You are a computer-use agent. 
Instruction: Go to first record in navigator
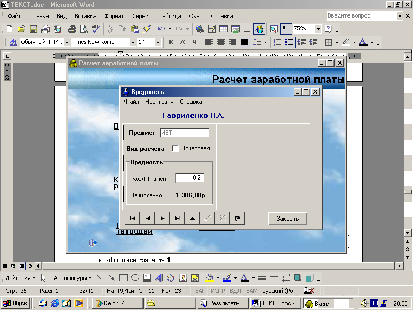click(x=133, y=219)
